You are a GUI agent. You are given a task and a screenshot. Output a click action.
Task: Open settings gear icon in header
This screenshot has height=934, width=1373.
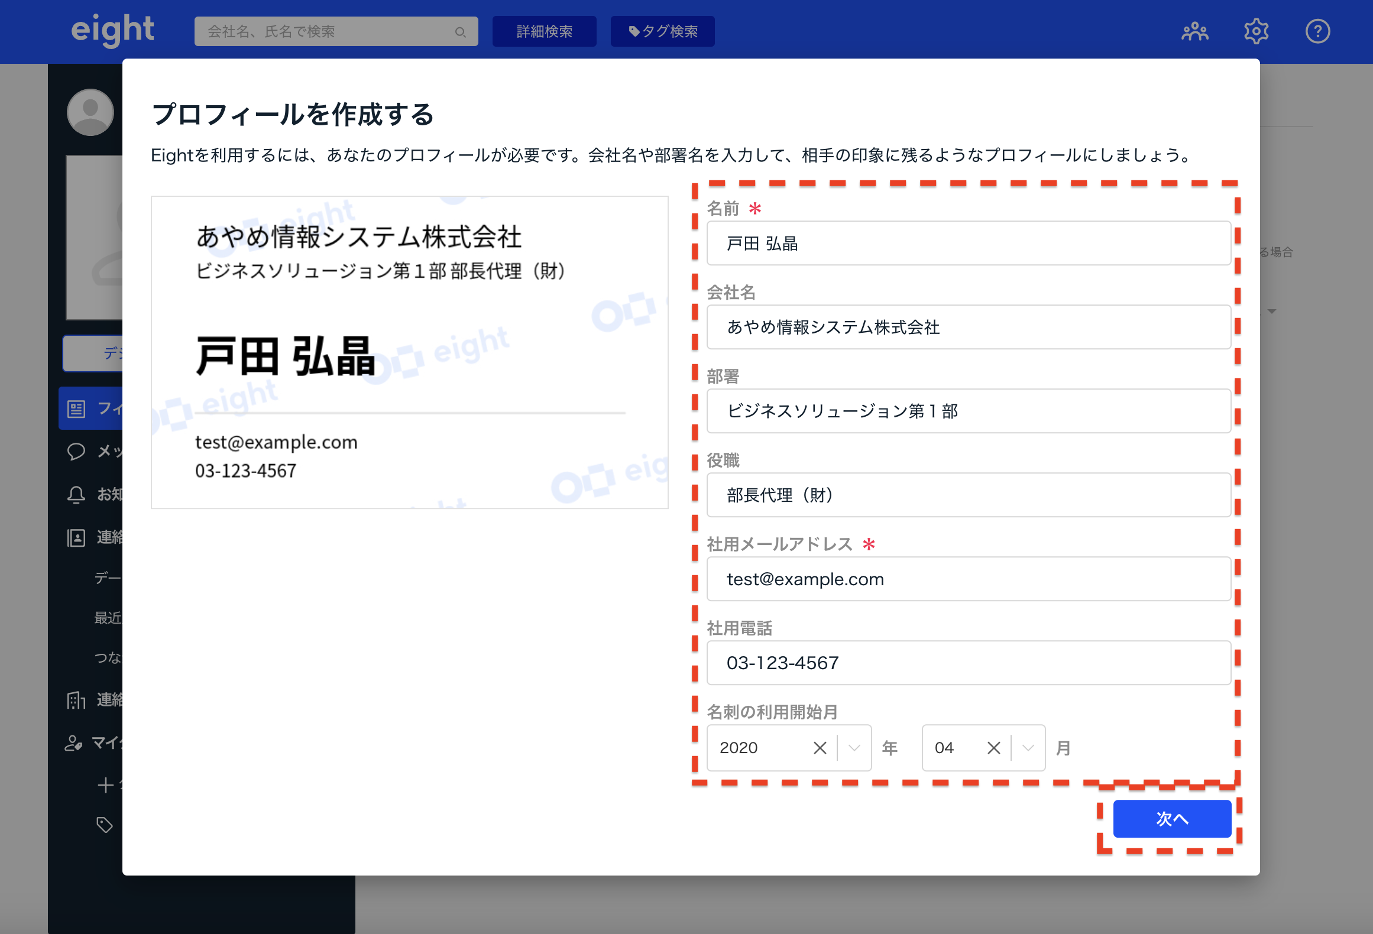tap(1256, 31)
